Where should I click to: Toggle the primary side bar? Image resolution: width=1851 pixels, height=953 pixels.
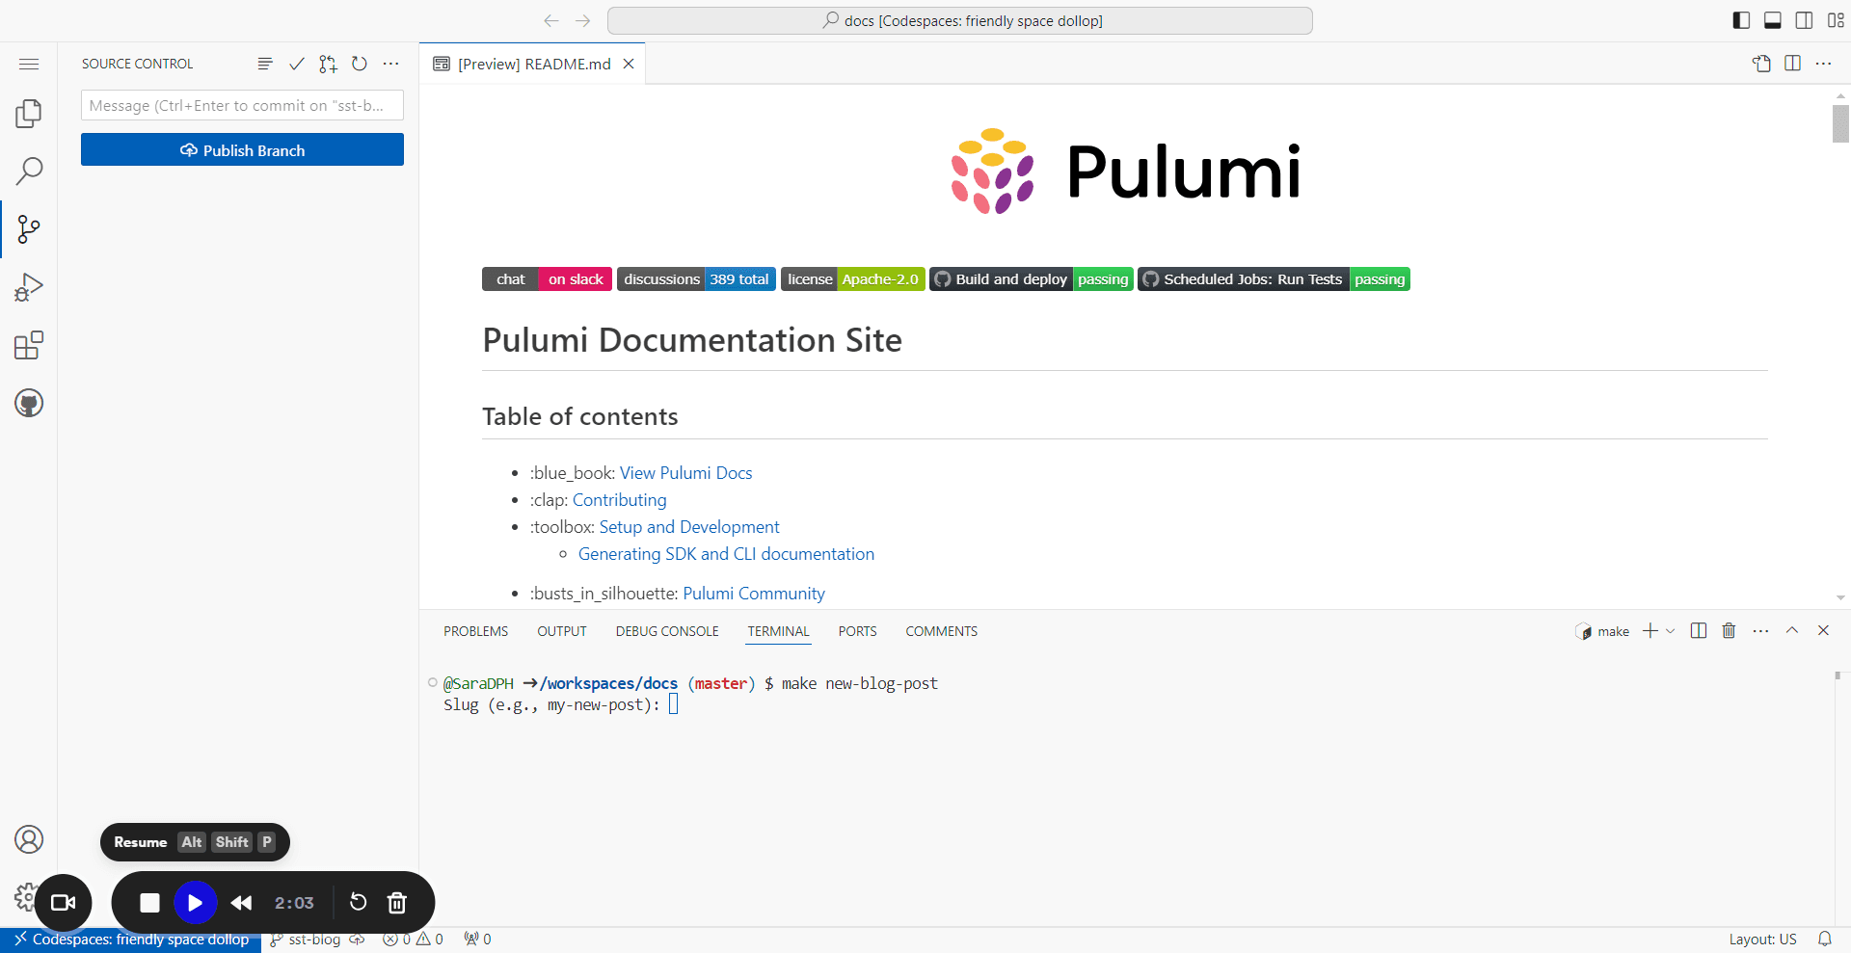click(x=1741, y=20)
